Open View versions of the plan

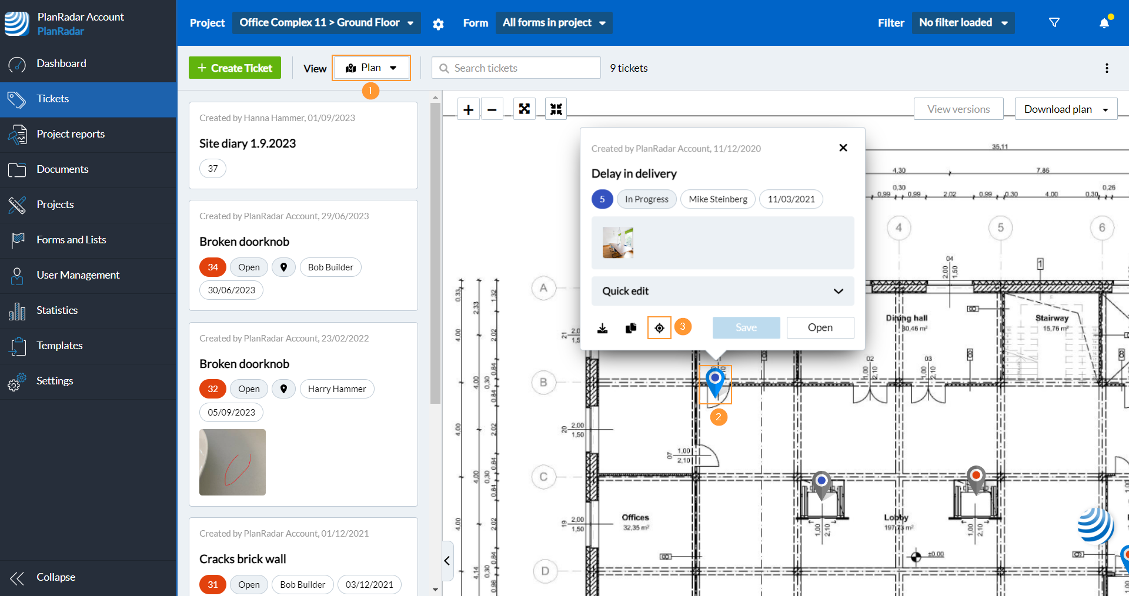pyautogui.click(x=958, y=109)
